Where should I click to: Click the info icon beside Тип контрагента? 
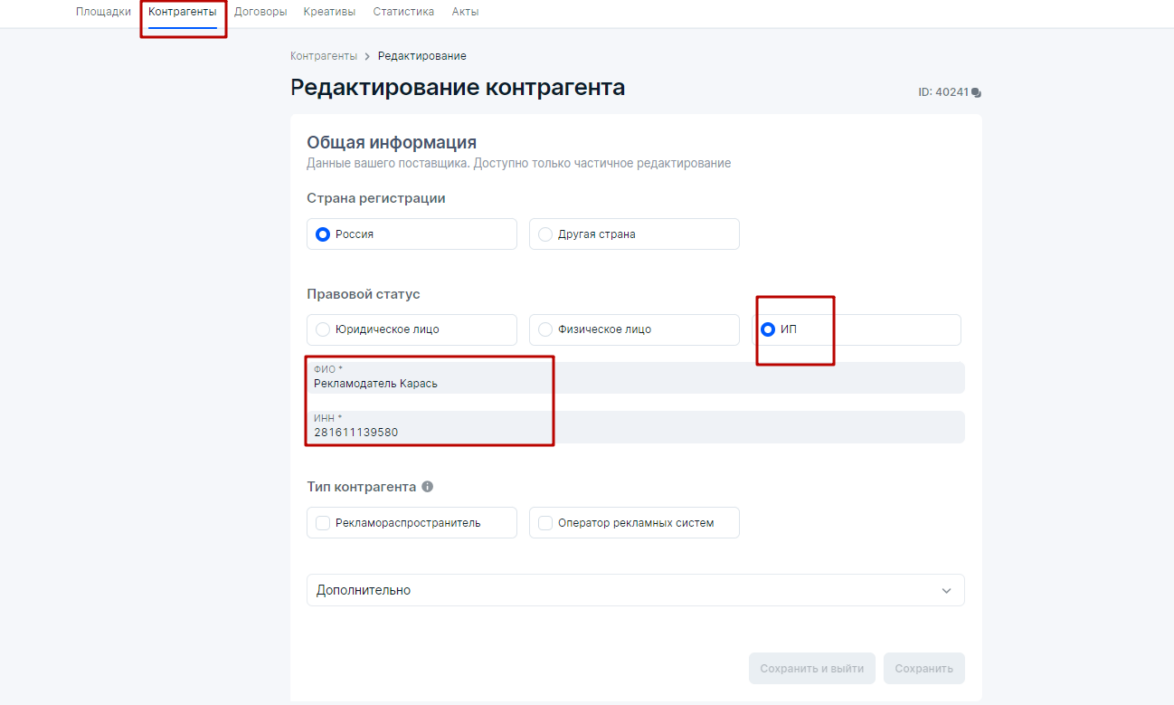(x=428, y=487)
